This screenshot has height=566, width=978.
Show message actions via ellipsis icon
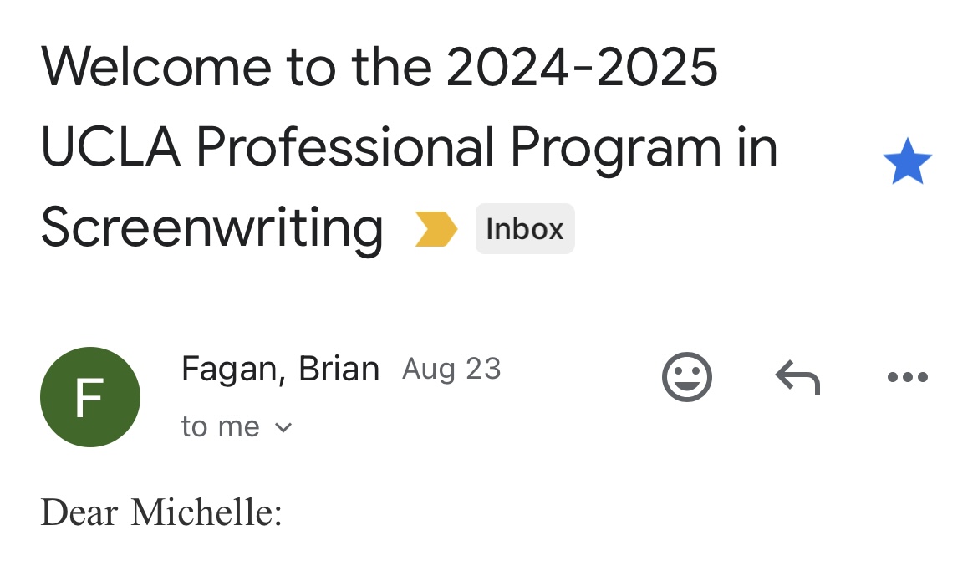[x=907, y=377]
